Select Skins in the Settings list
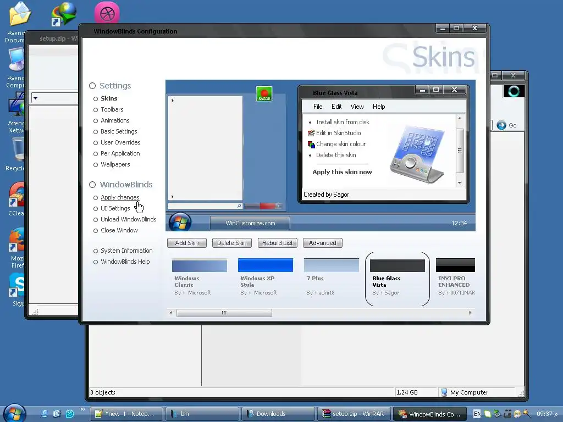563x422 pixels. coord(109,98)
